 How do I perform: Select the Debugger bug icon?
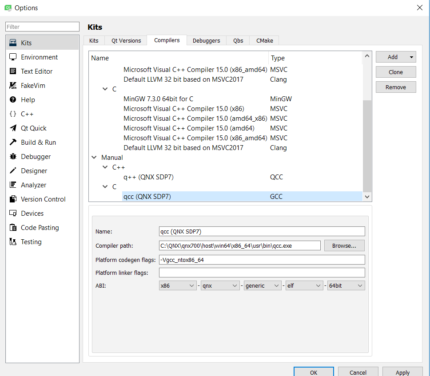point(13,157)
